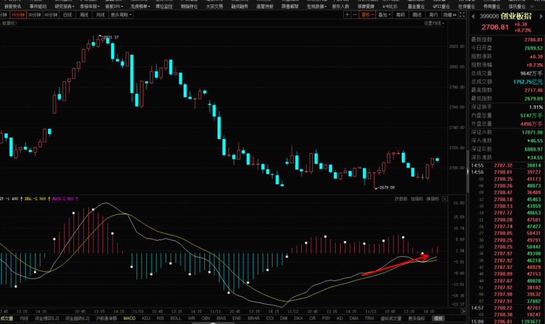The height and width of the screenshot is (324, 545).
Task: Show more toolbar items with double chevron
Action: pos(532,7)
